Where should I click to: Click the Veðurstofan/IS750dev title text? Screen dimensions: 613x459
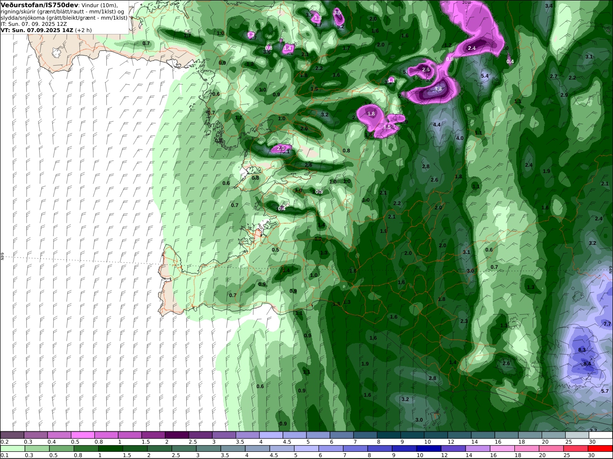[40, 5]
